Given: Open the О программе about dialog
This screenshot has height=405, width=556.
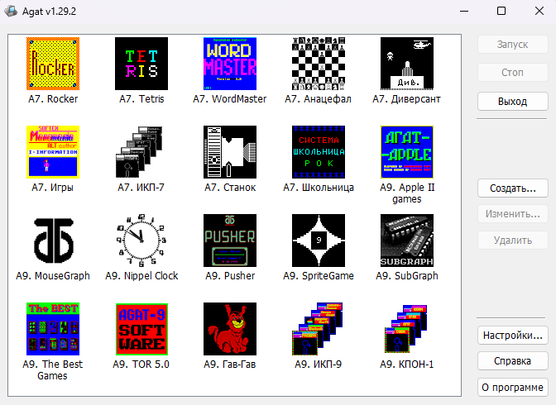Looking at the screenshot, I should click(x=512, y=388).
